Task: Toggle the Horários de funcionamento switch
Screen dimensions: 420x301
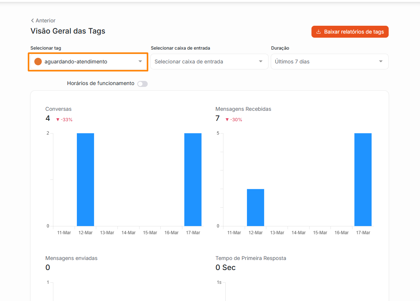Action: coord(142,84)
